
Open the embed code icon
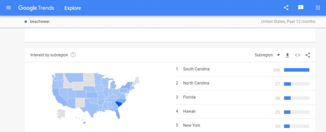(297, 55)
